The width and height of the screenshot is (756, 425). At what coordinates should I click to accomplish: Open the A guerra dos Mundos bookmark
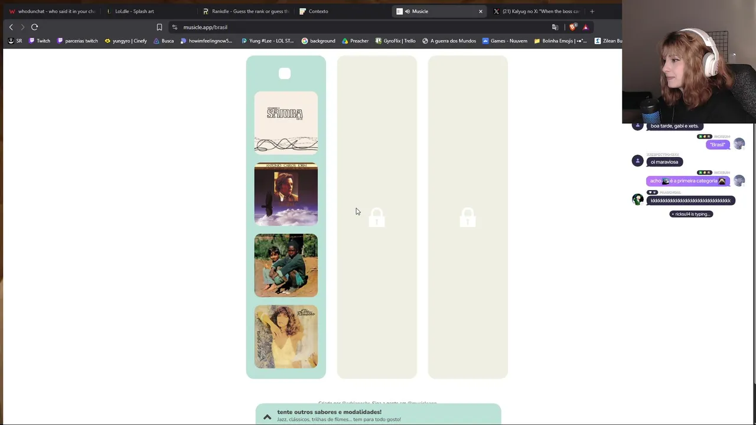[x=449, y=41]
